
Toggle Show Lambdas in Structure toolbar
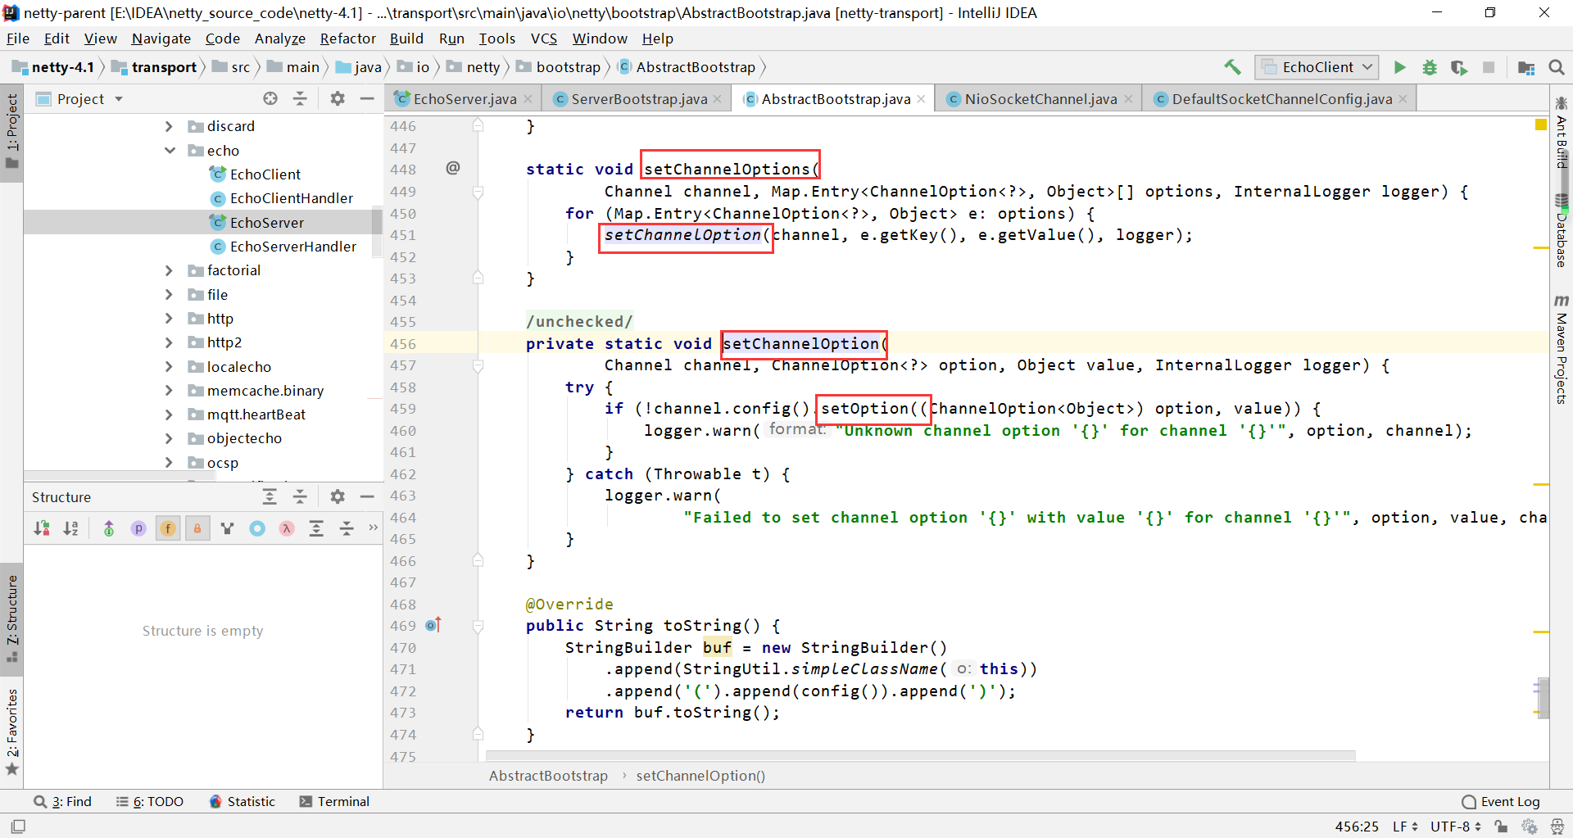[x=287, y=528]
